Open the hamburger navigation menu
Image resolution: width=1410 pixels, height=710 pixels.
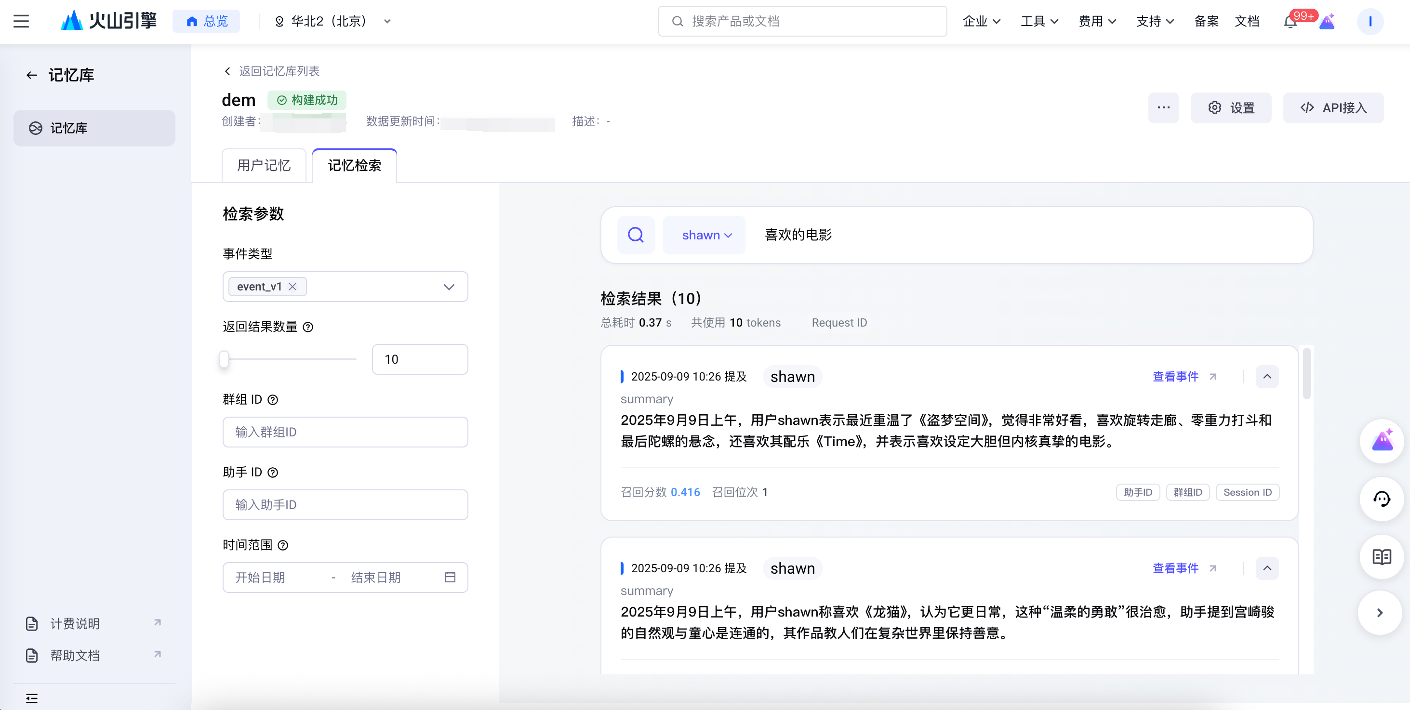pos(21,21)
